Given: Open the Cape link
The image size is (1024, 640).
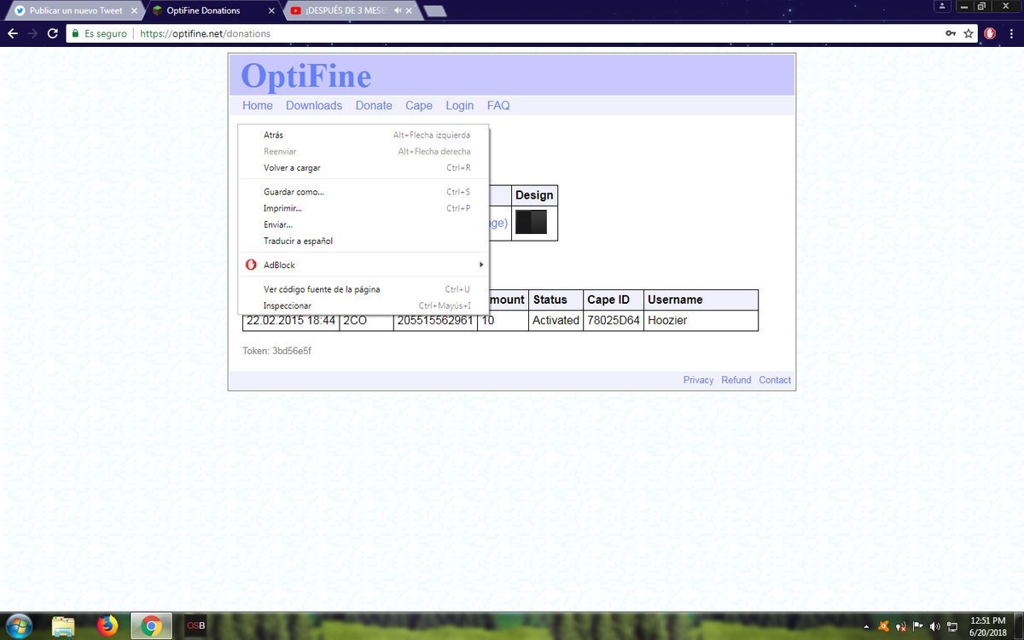Looking at the screenshot, I should click(419, 106).
